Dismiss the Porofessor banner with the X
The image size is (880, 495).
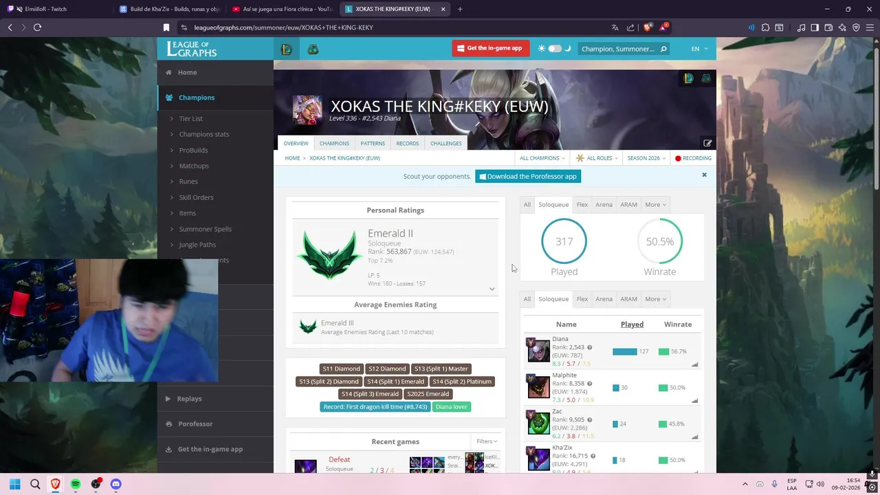(704, 175)
